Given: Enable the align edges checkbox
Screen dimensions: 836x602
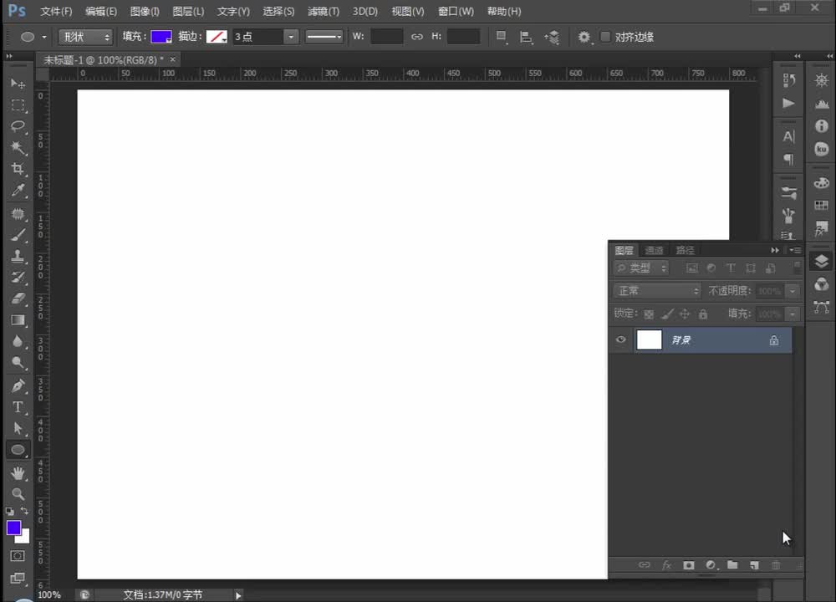Looking at the screenshot, I should [605, 37].
